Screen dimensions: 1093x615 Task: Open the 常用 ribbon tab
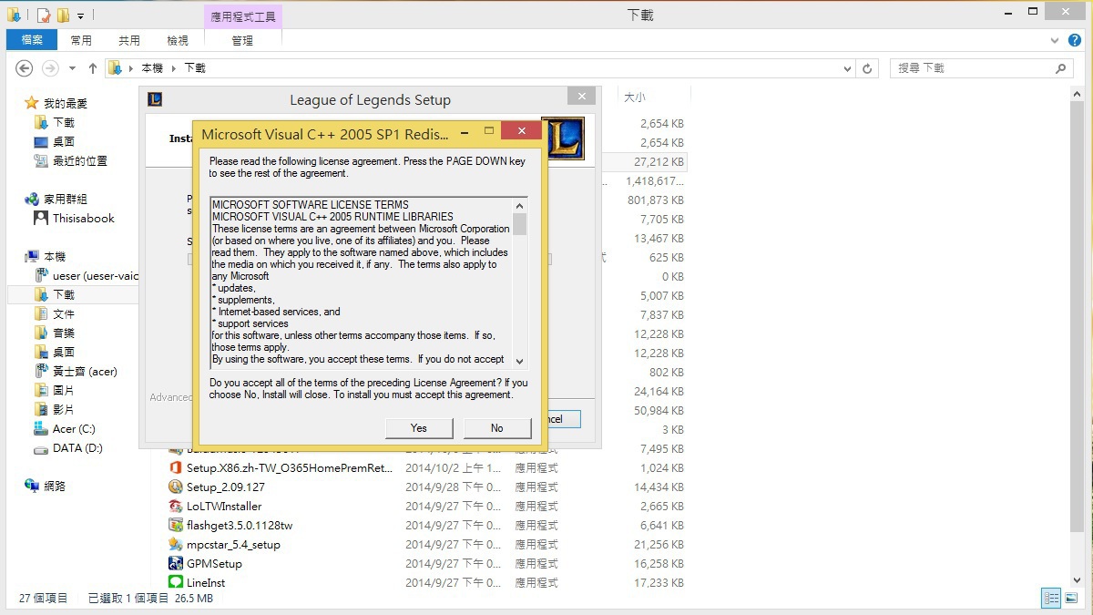(81, 40)
